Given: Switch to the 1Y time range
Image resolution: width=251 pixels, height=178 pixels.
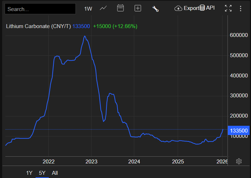Looking at the screenshot, I should 29,173.
